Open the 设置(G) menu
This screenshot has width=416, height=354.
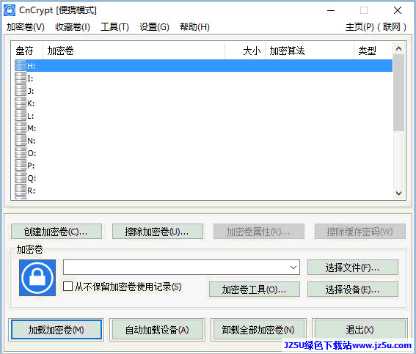154,27
